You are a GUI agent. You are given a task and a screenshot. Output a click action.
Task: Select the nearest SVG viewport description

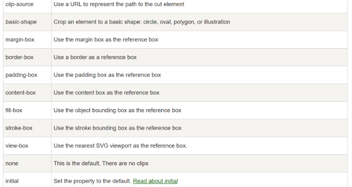120,146
